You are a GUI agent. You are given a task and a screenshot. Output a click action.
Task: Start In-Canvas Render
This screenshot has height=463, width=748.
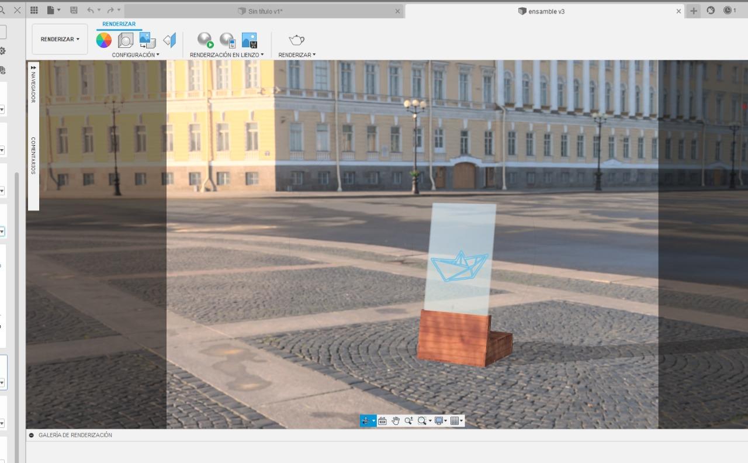pos(205,40)
